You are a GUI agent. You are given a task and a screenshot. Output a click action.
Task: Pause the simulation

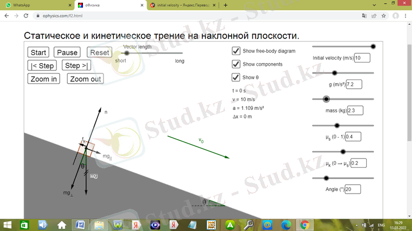tap(67, 52)
